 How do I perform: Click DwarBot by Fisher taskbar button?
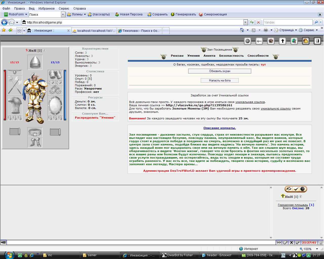[179, 255]
